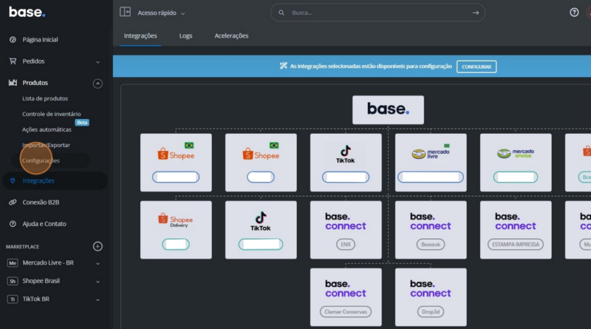This screenshot has width=591, height=329.
Task: Switch to the Acelerações tab
Action: click(x=231, y=36)
